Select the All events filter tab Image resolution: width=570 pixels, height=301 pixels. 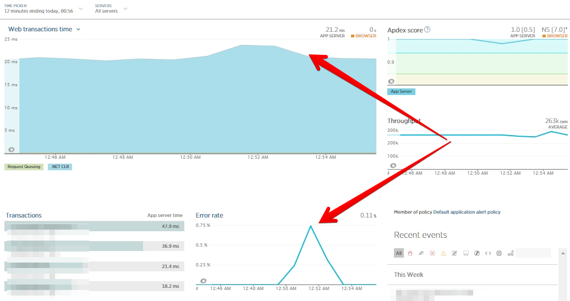tap(399, 253)
